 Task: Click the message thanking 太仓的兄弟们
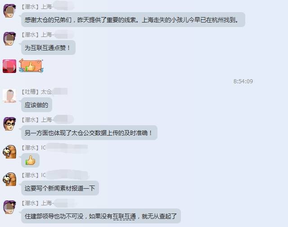click(x=133, y=20)
